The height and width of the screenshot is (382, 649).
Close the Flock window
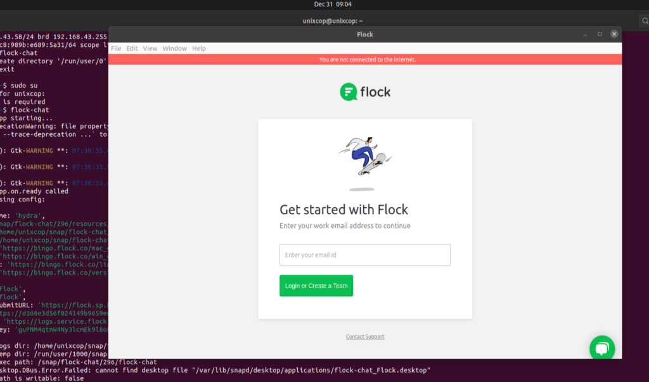coord(614,34)
